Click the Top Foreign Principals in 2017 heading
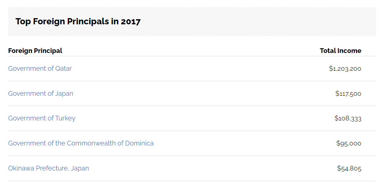This screenshot has height=193, width=384. pos(78,21)
